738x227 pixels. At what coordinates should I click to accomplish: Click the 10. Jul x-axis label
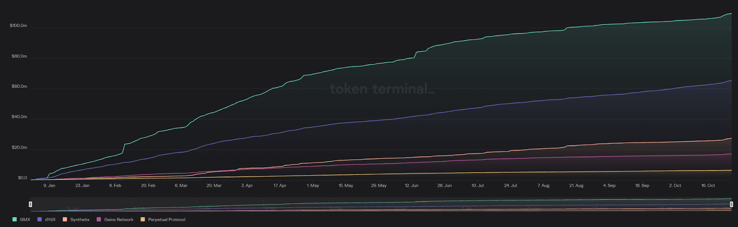(x=477, y=186)
